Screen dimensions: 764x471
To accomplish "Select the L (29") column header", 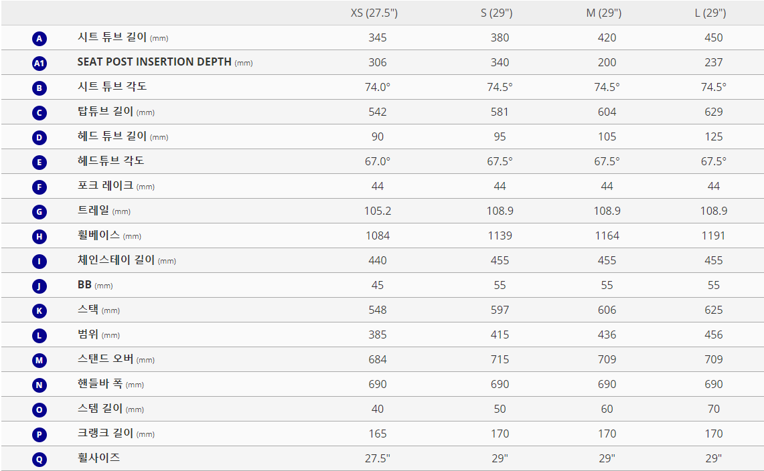I will point(710,13).
